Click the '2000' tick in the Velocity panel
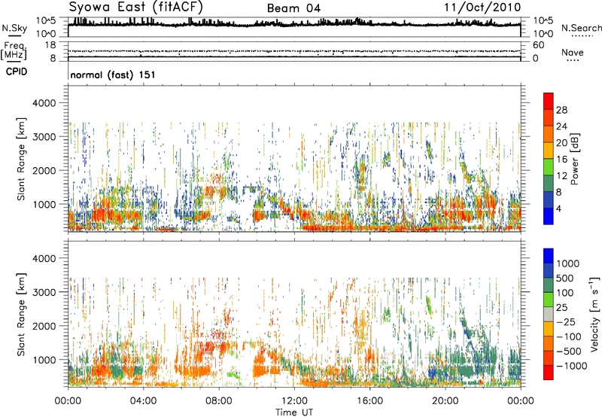 click(44, 326)
